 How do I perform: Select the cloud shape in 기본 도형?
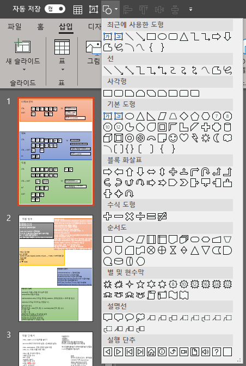coord(227,138)
